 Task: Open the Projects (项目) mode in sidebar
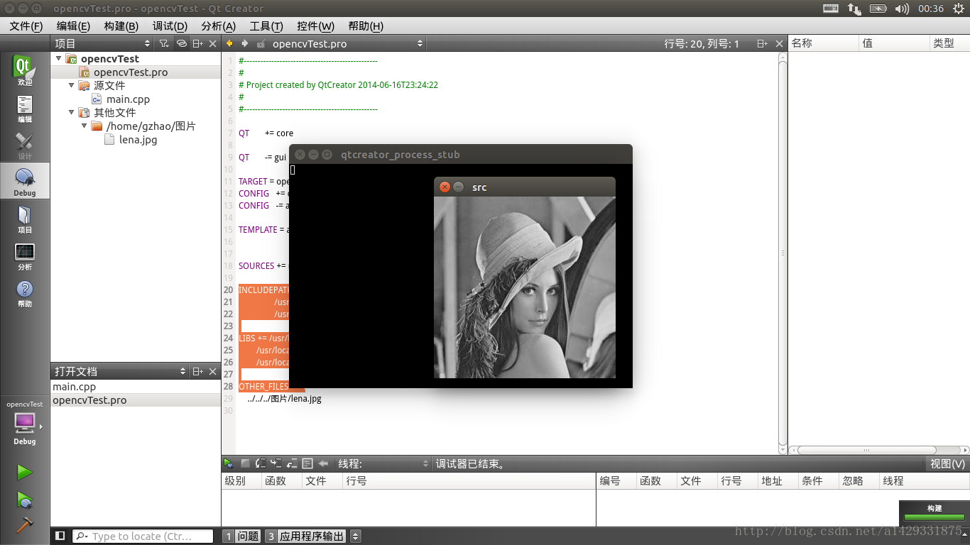coord(25,219)
